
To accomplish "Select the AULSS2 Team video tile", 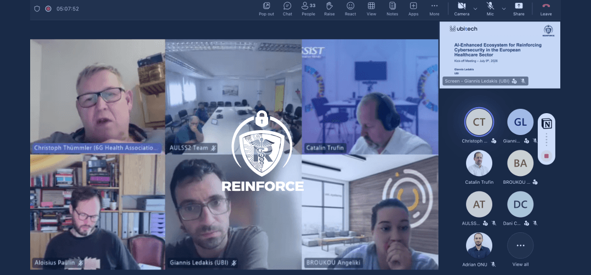I will click(x=234, y=97).
